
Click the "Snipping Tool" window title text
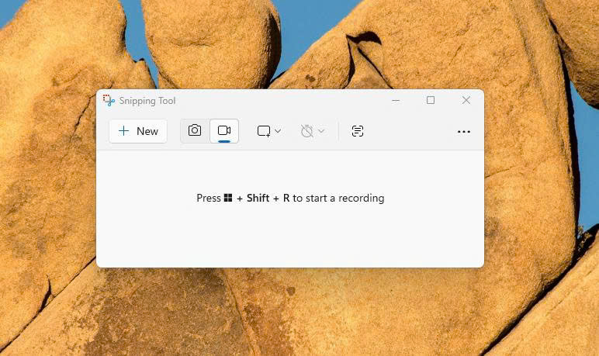(x=147, y=101)
